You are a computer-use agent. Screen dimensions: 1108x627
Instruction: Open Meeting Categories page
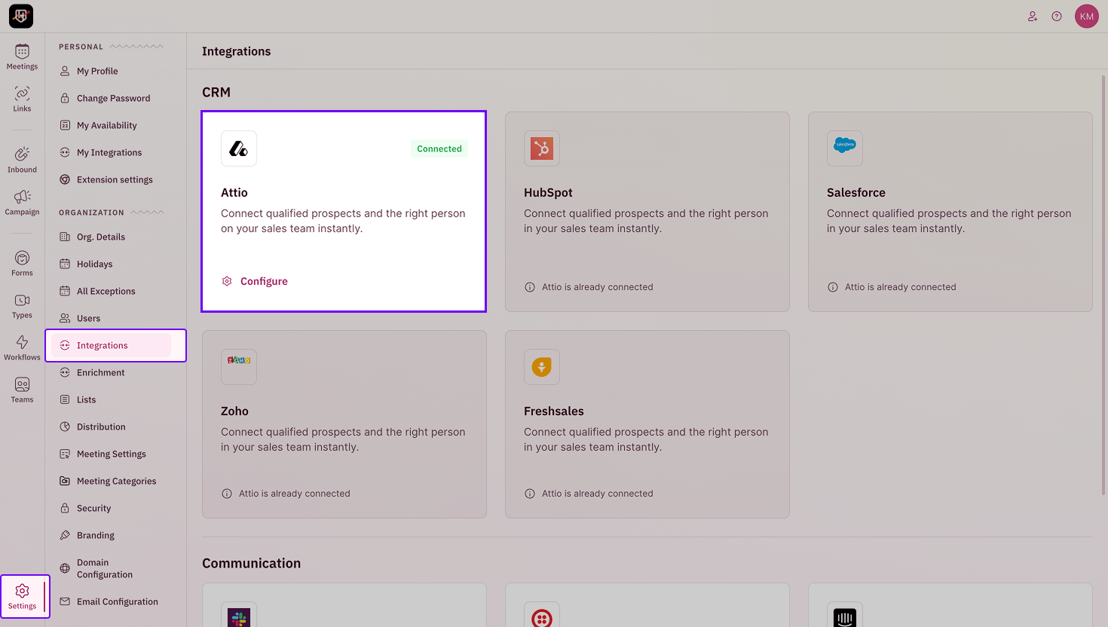tap(115, 481)
